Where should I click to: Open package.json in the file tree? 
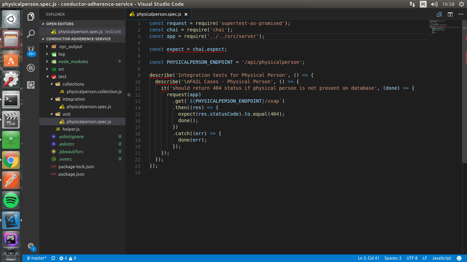click(x=71, y=174)
